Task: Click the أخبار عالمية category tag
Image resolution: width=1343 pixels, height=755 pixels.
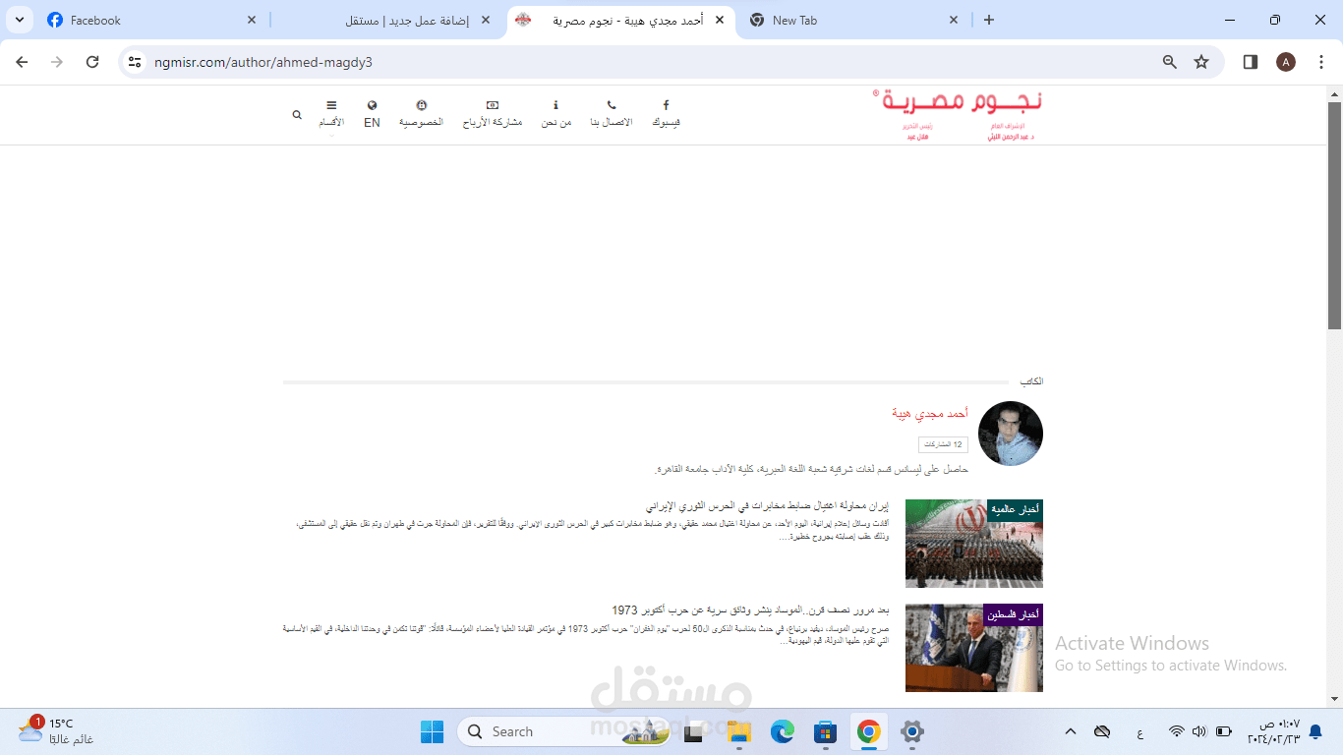Action: [1015, 508]
